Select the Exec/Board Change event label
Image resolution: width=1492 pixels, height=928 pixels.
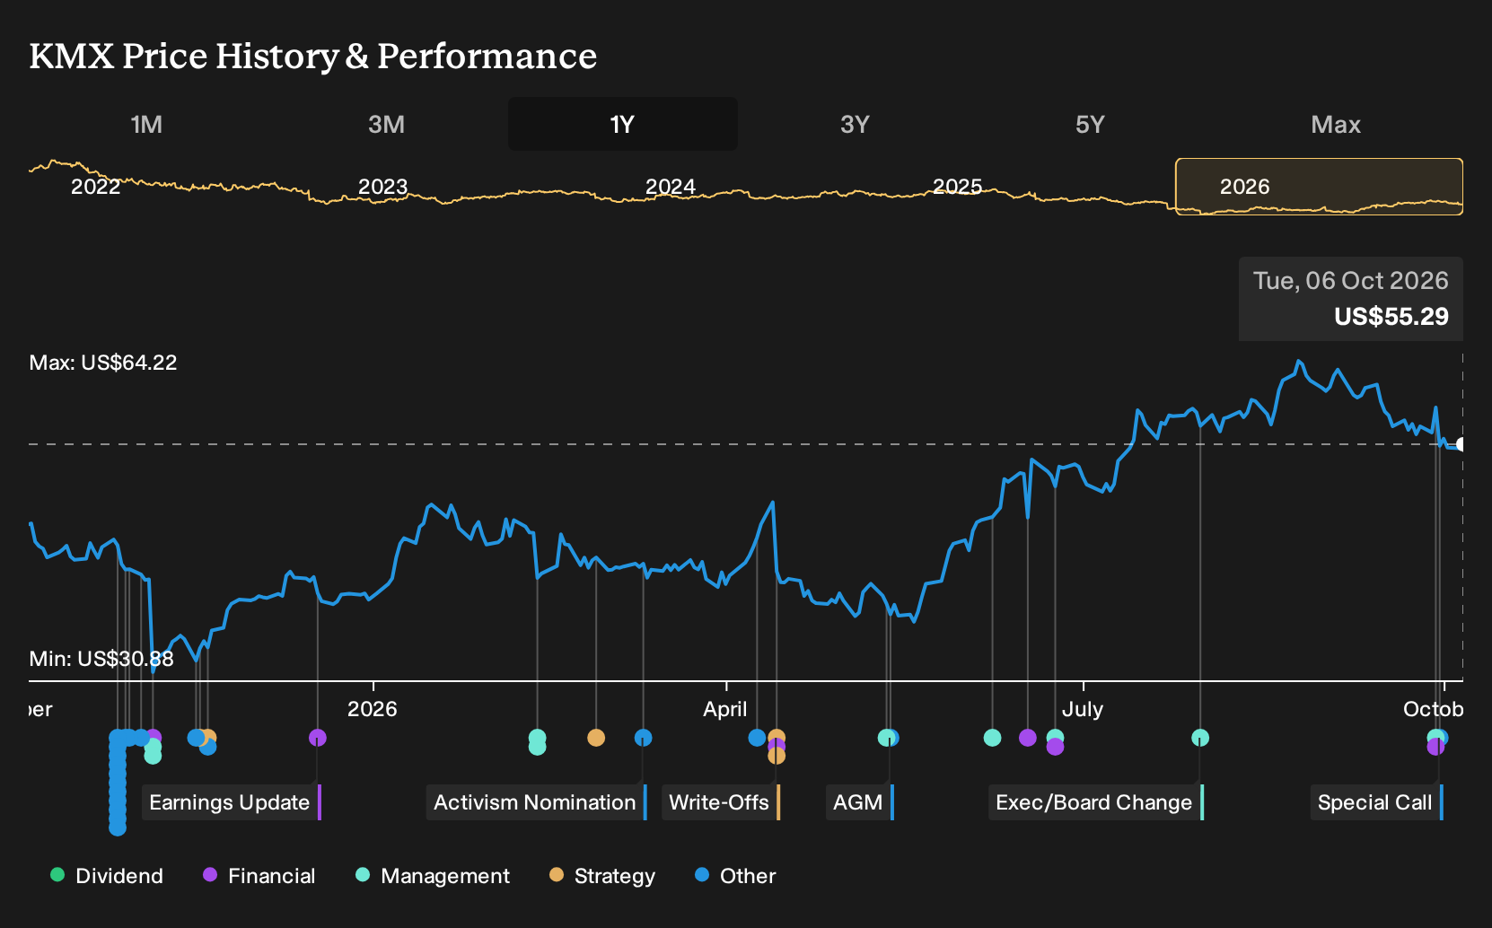[1095, 802]
